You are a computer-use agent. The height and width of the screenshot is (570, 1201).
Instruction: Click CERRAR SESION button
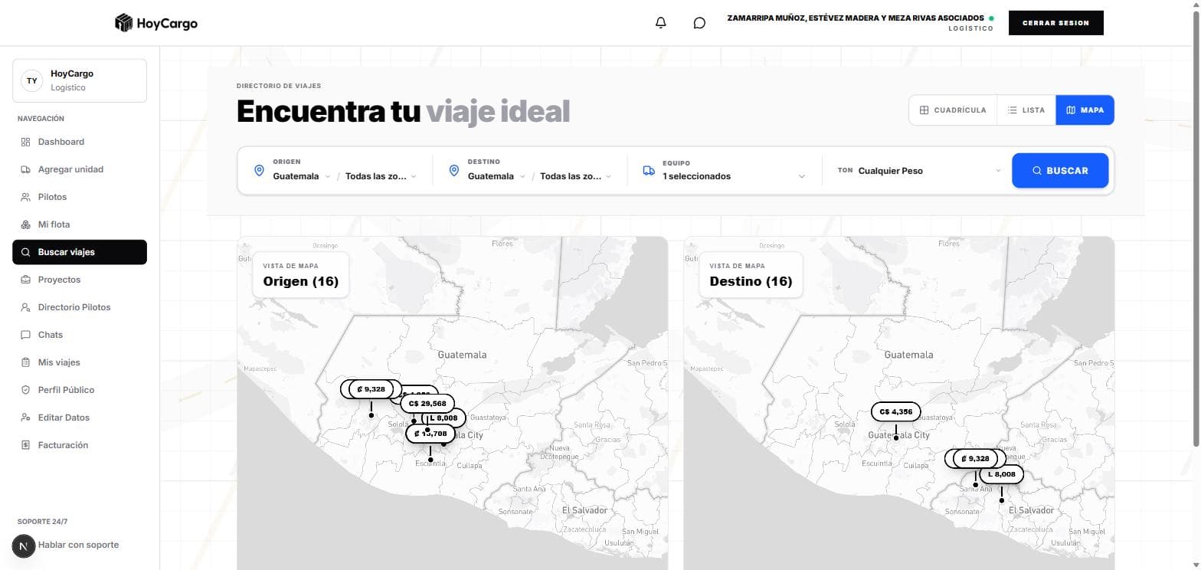coord(1055,23)
